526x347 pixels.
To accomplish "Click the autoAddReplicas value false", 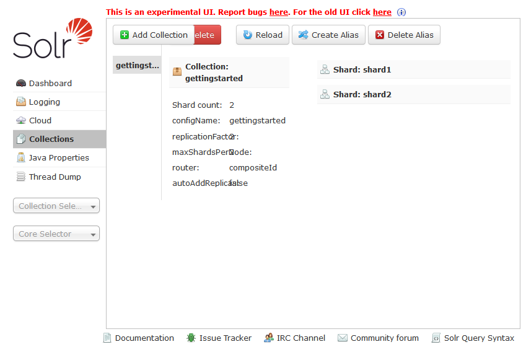I will click(x=239, y=183).
